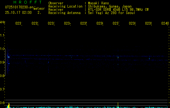170x108 pixels.
Task: Click the 0.6 kHz frequency tick
Action: click(3, 103)
